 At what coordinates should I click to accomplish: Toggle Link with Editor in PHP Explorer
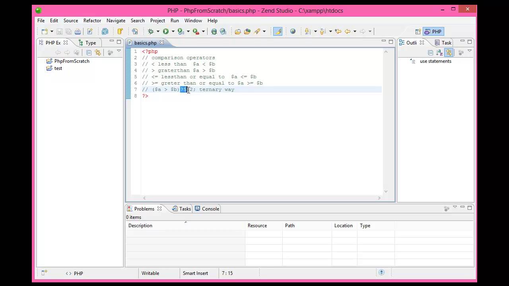(98, 52)
